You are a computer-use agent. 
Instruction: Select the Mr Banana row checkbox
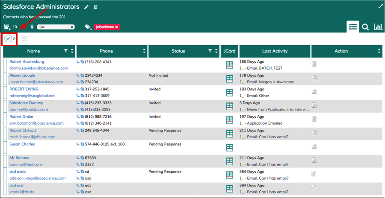pos(5,161)
